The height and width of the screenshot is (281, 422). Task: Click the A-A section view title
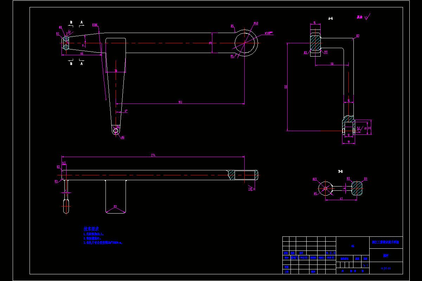point(330,18)
